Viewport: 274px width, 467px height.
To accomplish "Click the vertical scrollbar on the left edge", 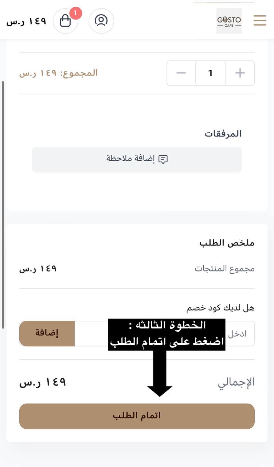I will click(x=3, y=204).
